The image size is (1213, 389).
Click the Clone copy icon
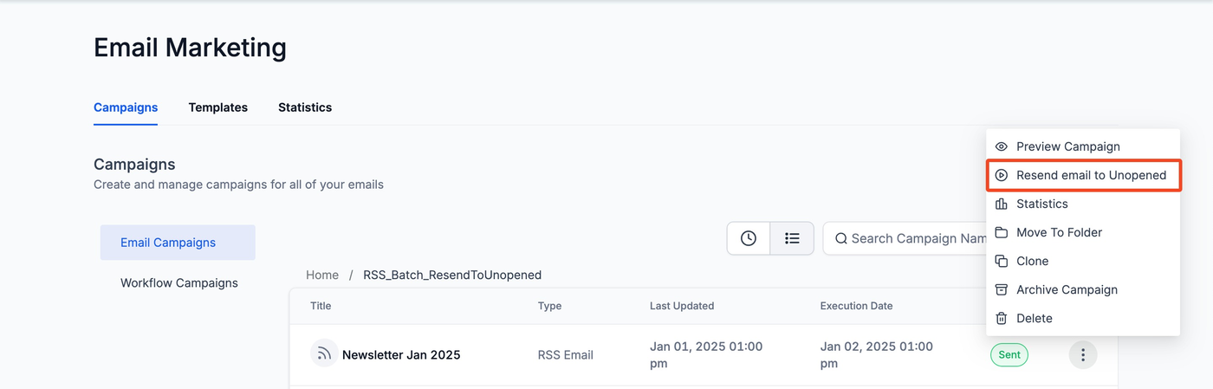1002,261
